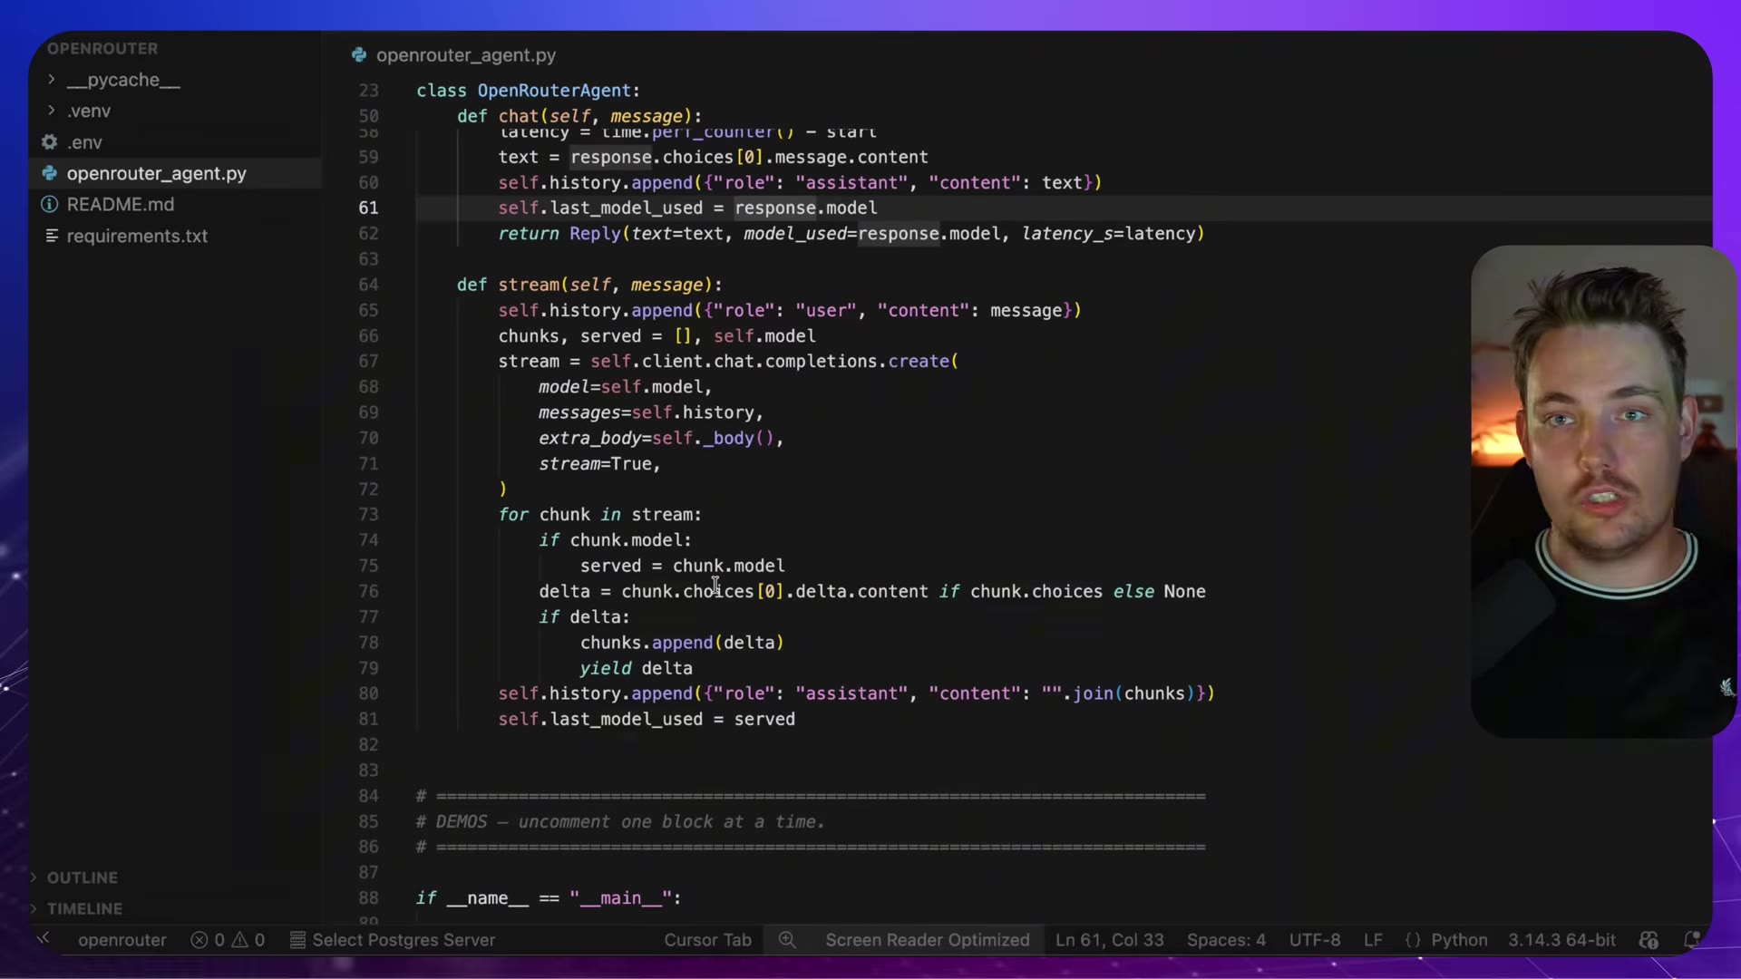Click the Python 3.14.3 64-bit interpreter selector
The height and width of the screenshot is (979, 1741).
click(1561, 940)
